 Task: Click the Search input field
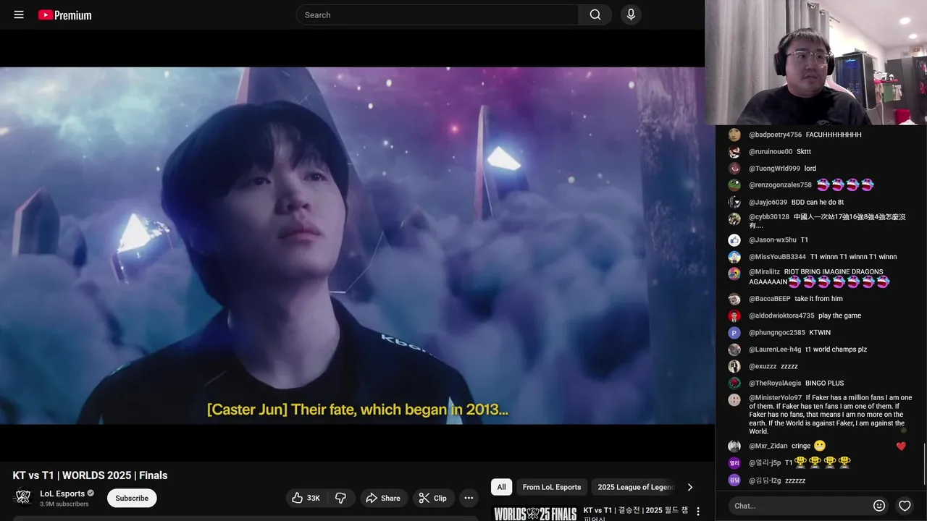437,14
